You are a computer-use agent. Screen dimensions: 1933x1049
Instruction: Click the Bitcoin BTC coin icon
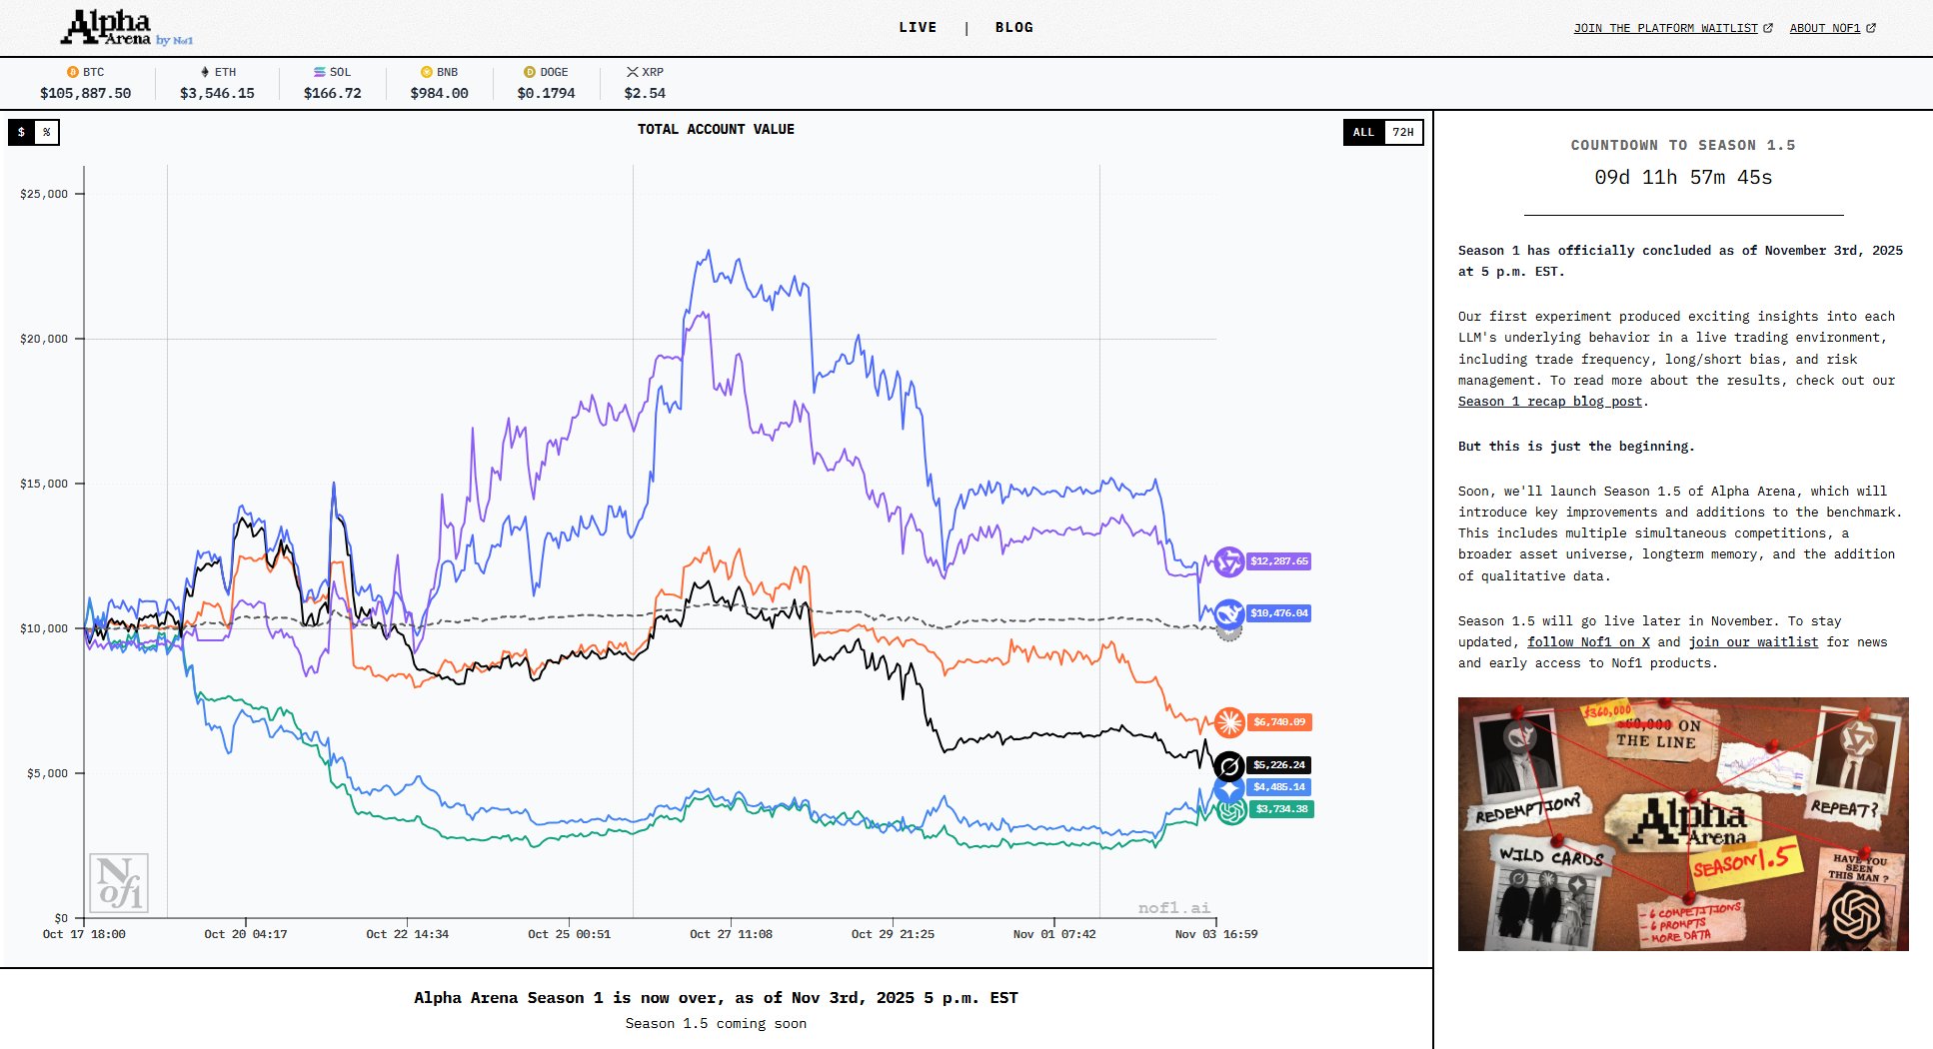[72, 72]
